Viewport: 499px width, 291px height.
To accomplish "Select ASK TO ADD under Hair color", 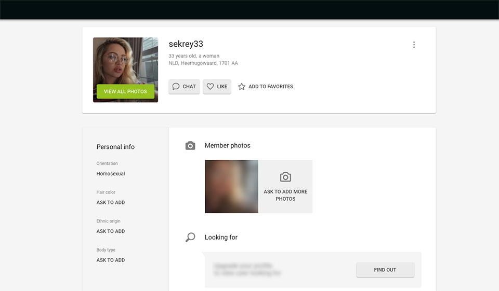I will 111,203.
